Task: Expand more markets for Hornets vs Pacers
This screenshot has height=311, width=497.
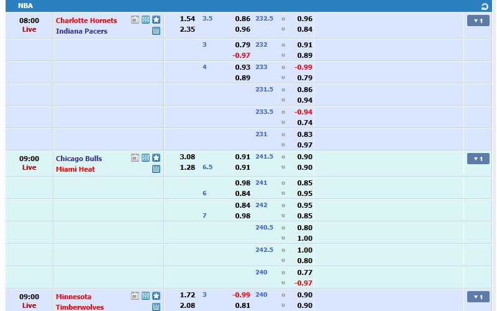Action: click(x=478, y=21)
